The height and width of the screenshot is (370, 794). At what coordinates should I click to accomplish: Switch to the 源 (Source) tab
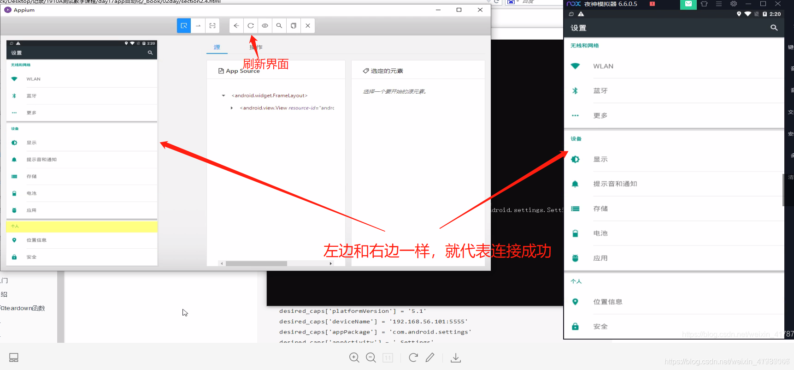217,47
